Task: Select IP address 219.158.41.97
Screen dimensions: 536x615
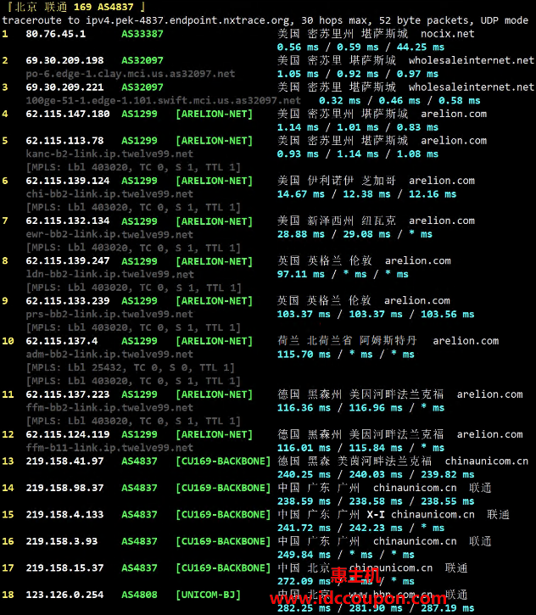Action: [x=64, y=461]
